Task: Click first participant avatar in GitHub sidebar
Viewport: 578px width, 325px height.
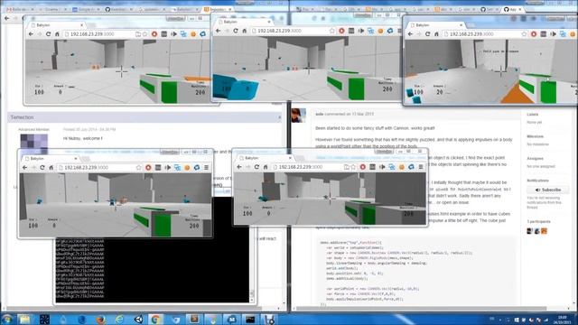Action: [x=530, y=231]
